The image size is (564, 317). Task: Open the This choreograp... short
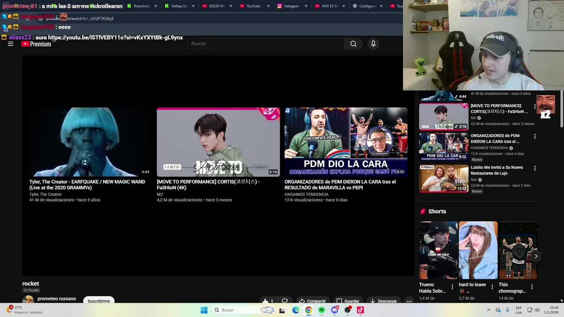518,250
